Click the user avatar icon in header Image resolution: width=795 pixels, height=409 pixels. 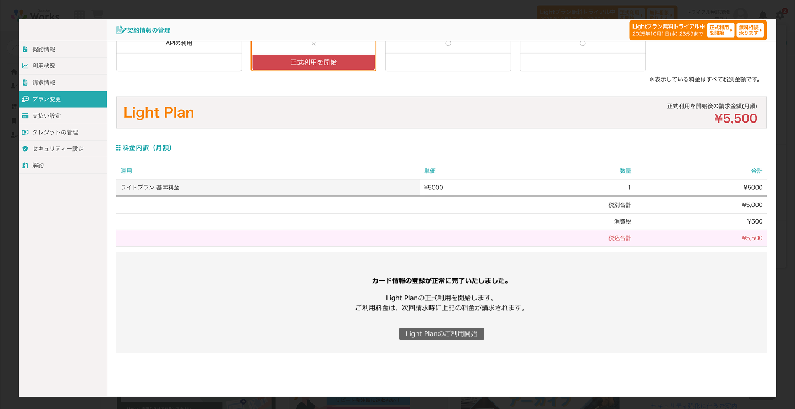click(741, 14)
